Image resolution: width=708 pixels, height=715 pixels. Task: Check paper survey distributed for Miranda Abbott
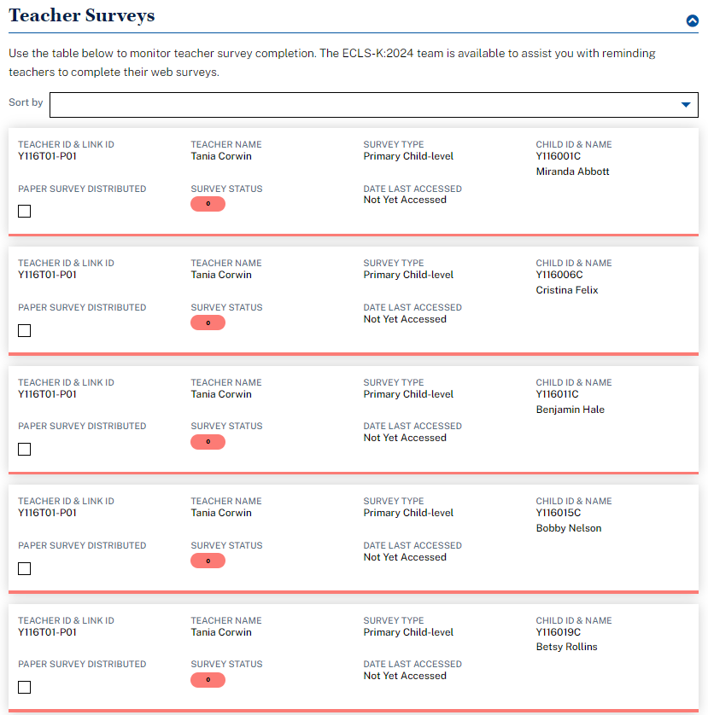[x=25, y=211]
